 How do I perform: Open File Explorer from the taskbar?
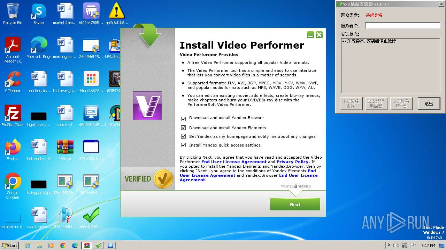pos(39,245)
